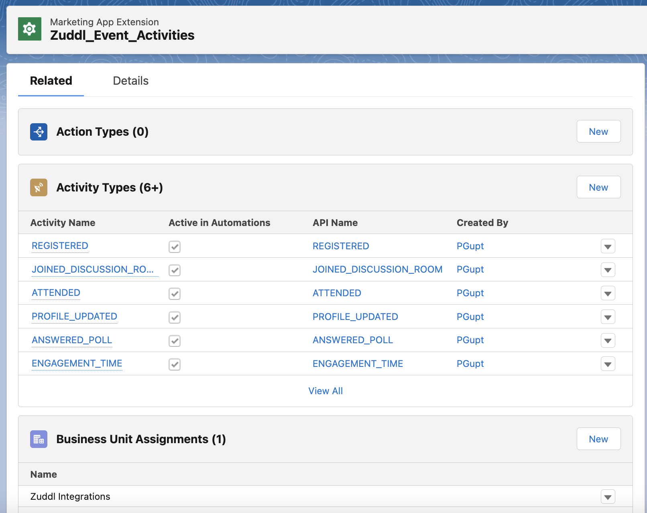This screenshot has height=513, width=647.
Task: Click PGupt link for ATTENDED row
Action: tap(470, 293)
